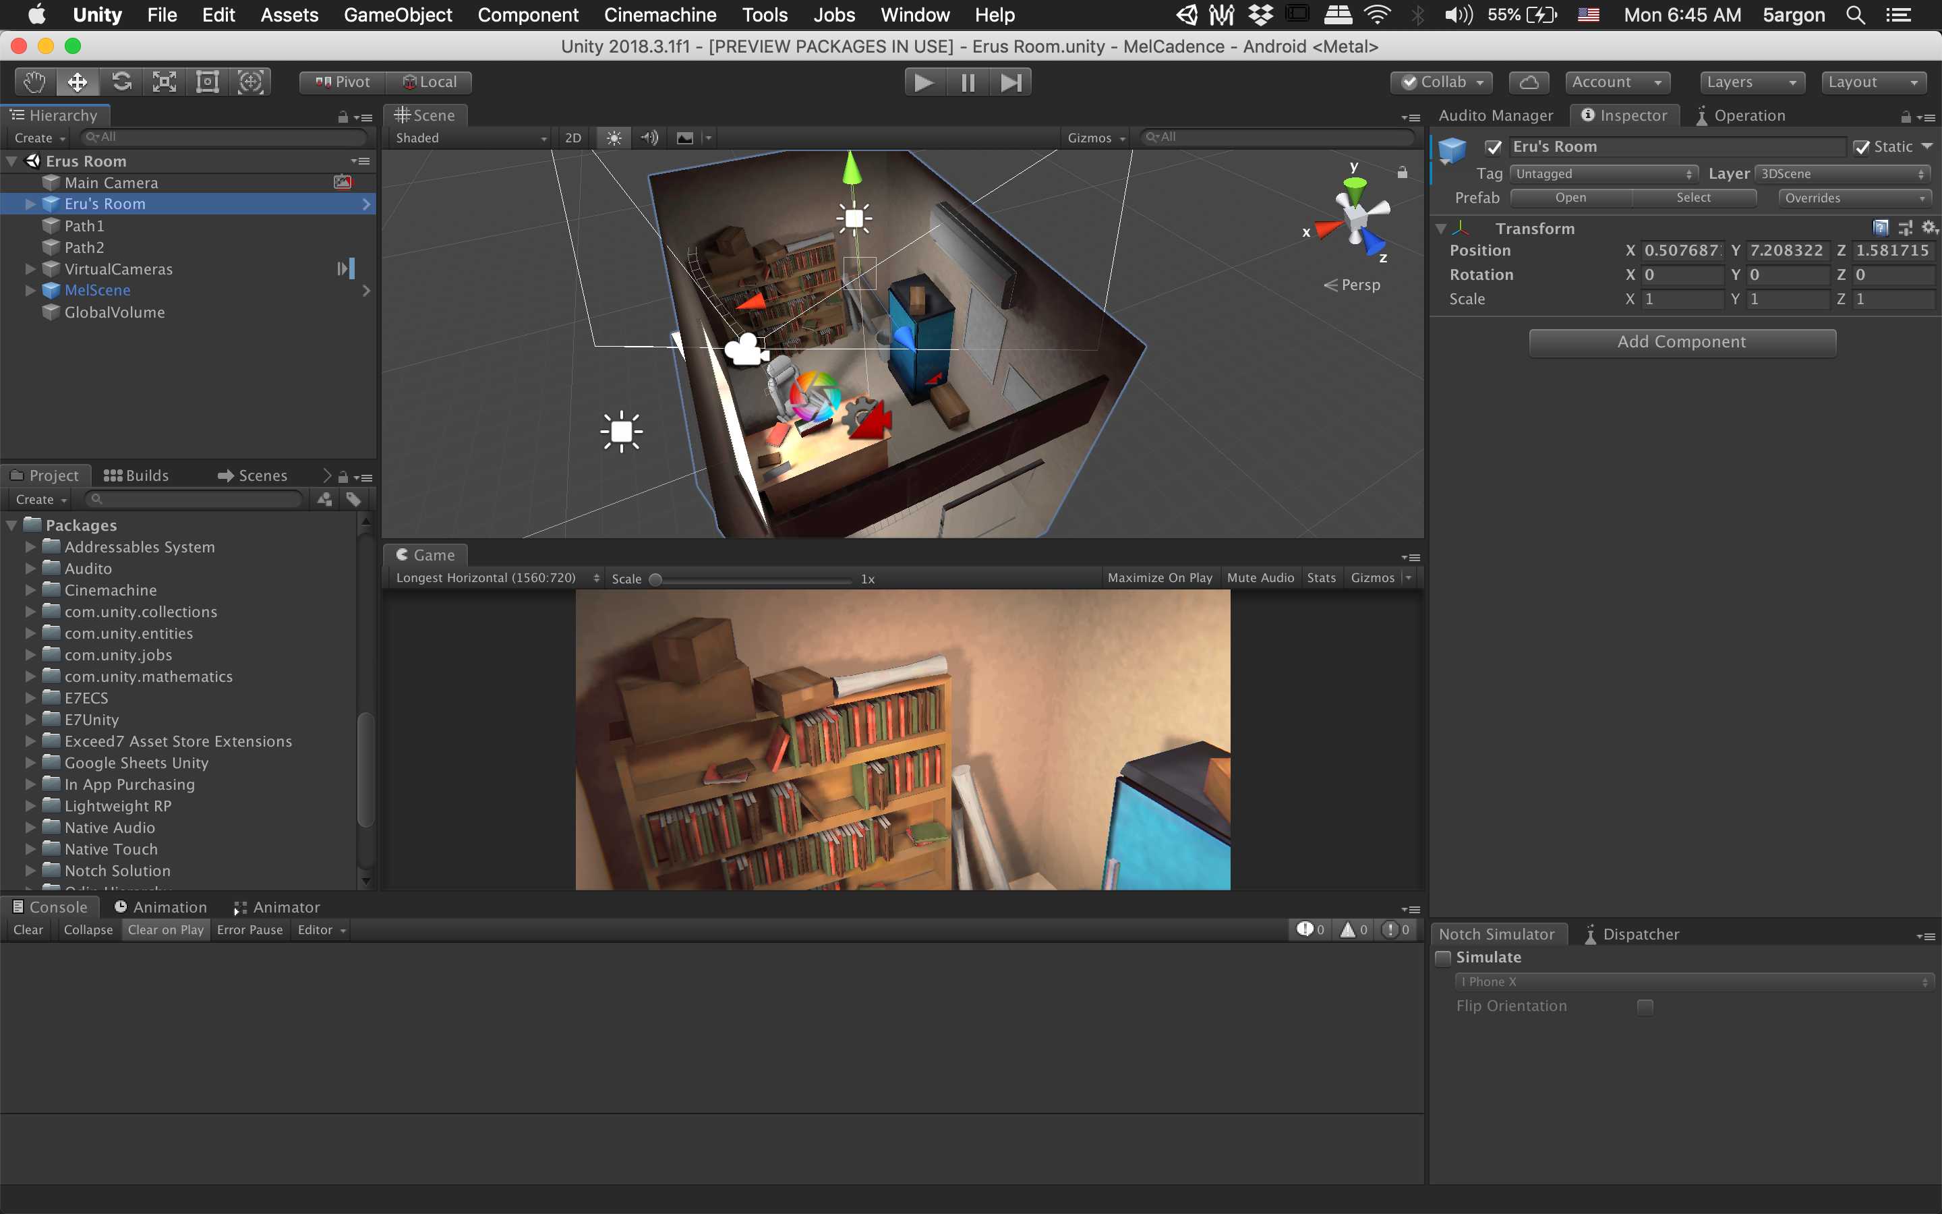The image size is (1942, 1214).
Task: Switch to the Animation tab
Action: (160, 907)
